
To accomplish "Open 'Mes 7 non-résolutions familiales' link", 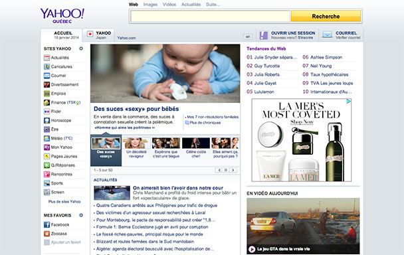I will point(213,117).
